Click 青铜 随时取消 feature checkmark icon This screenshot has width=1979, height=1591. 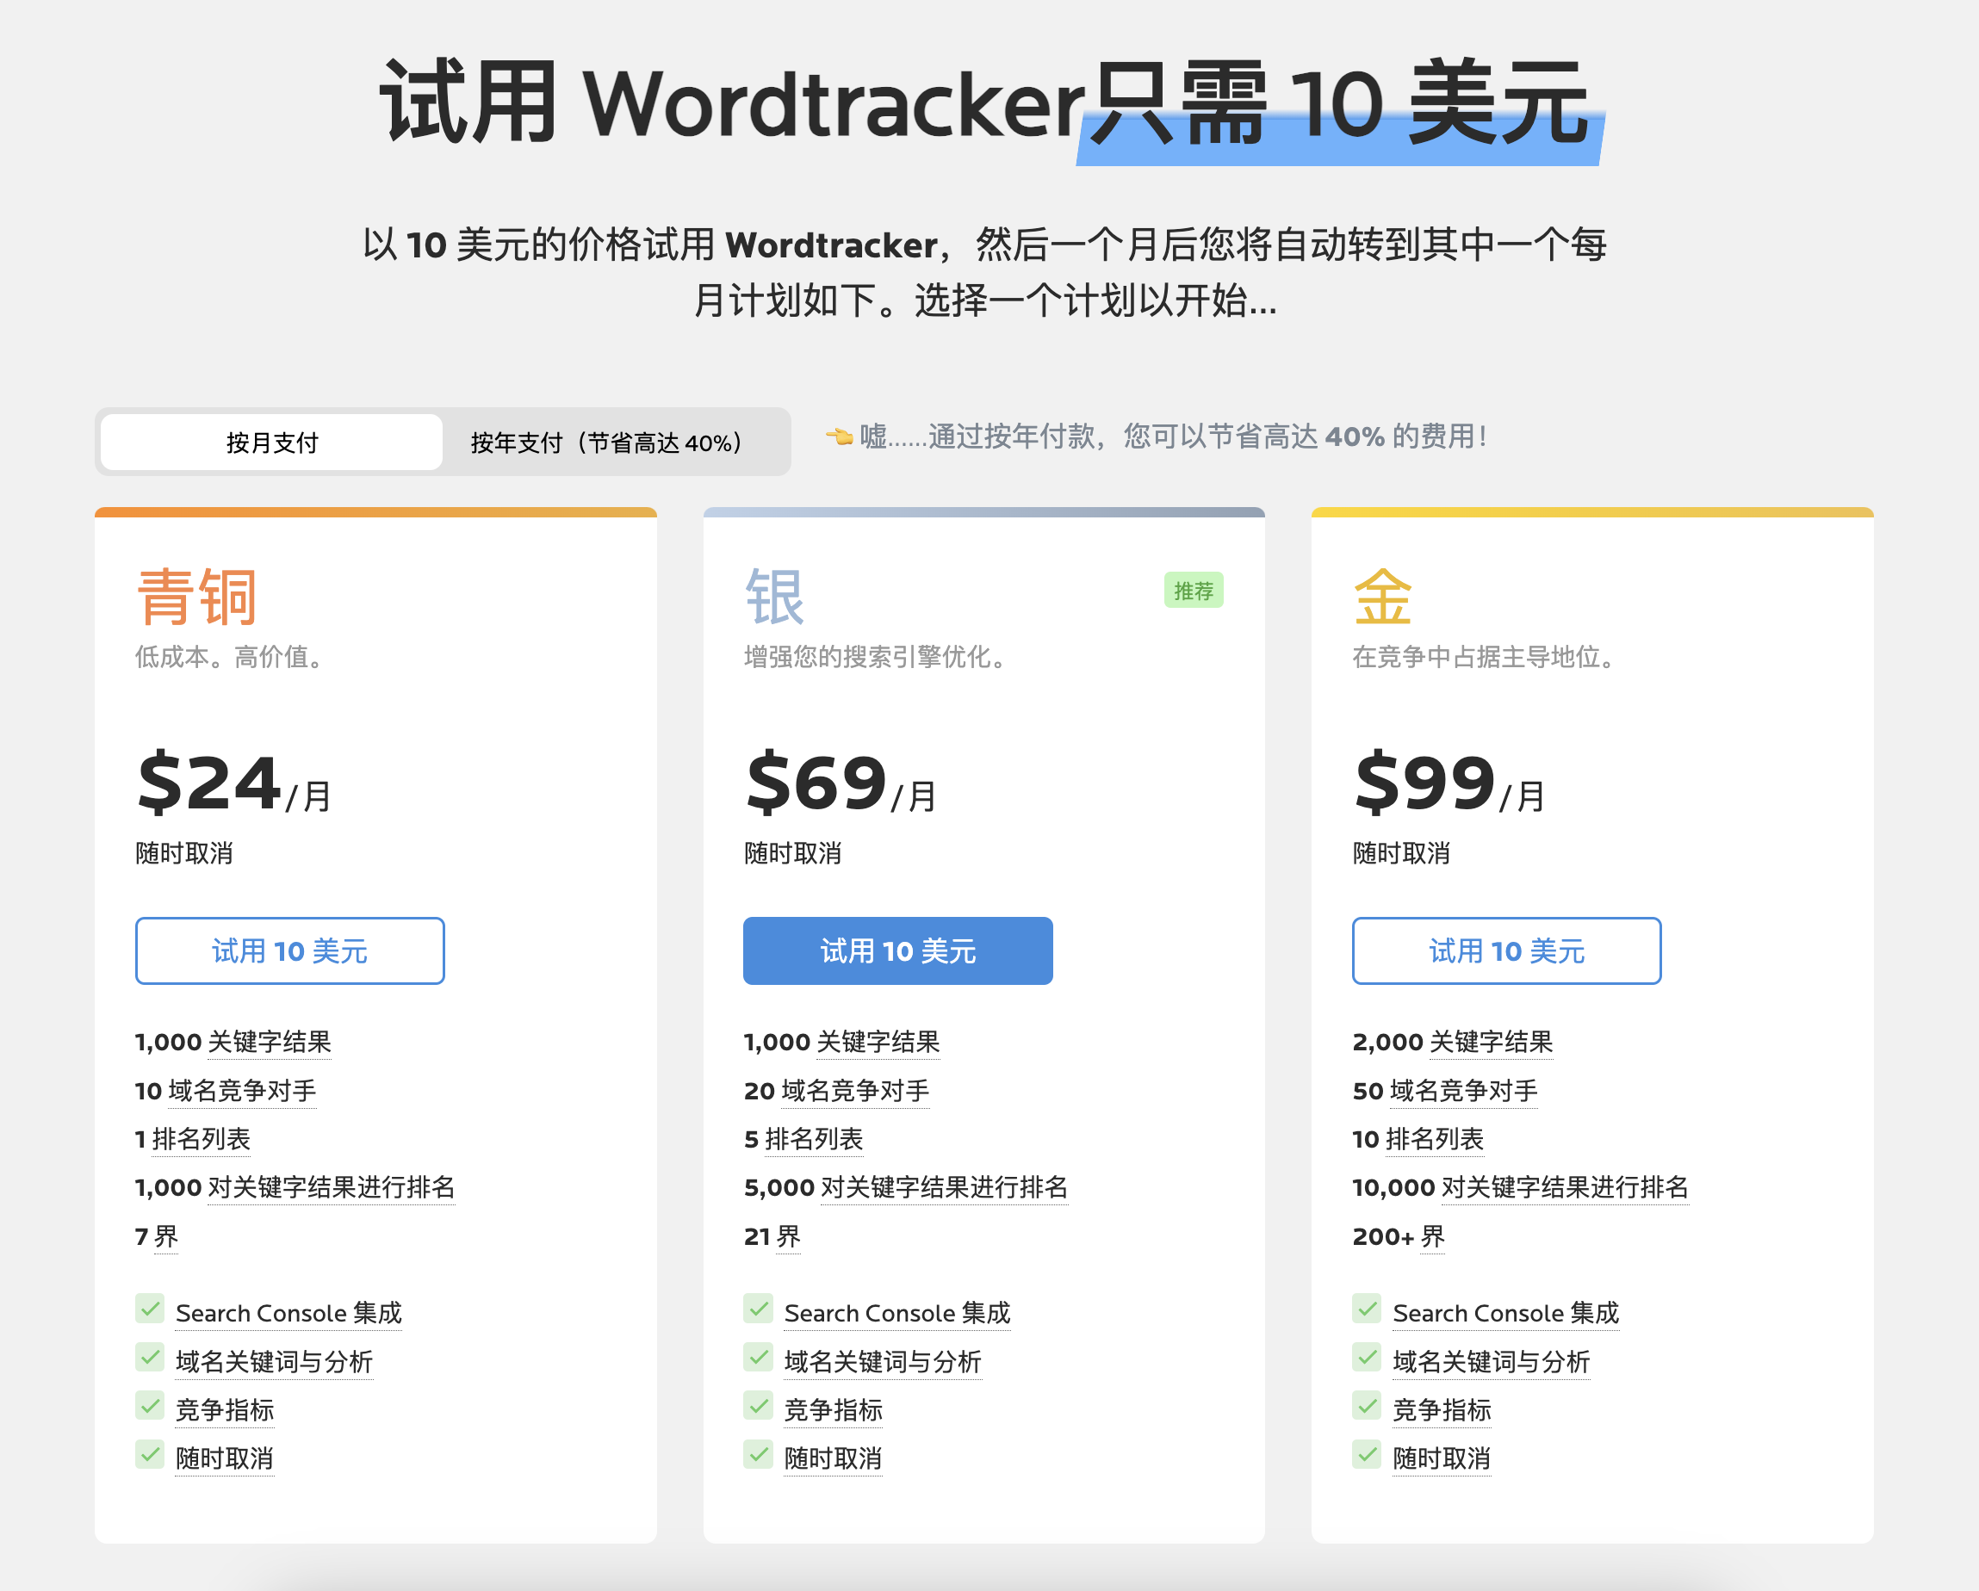click(x=150, y=1454)
